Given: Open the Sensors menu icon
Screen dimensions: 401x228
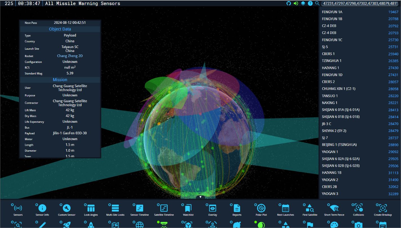Looking at the screenshot, I should (18, 208).
